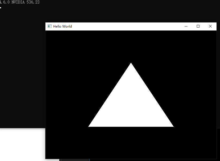Click the black canvas right of the triangle
This screenshot has width=220, height=161.
point(195,94)
